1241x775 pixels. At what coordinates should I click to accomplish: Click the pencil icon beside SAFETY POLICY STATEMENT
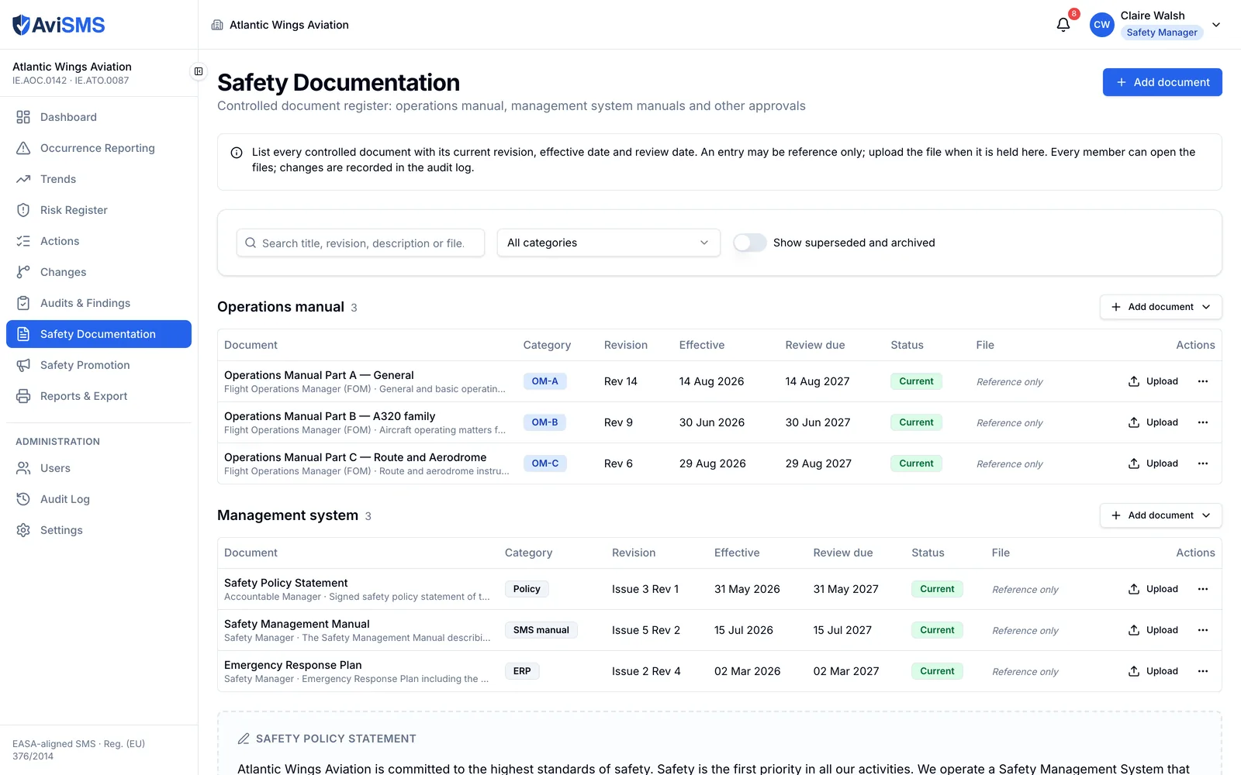tap(244, 739)
